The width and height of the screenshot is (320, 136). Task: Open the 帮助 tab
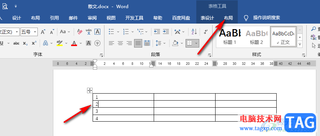click(x=158, y=18)
